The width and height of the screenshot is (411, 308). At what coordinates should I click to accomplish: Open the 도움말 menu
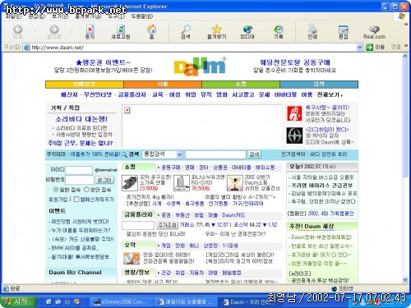[141, 16]
